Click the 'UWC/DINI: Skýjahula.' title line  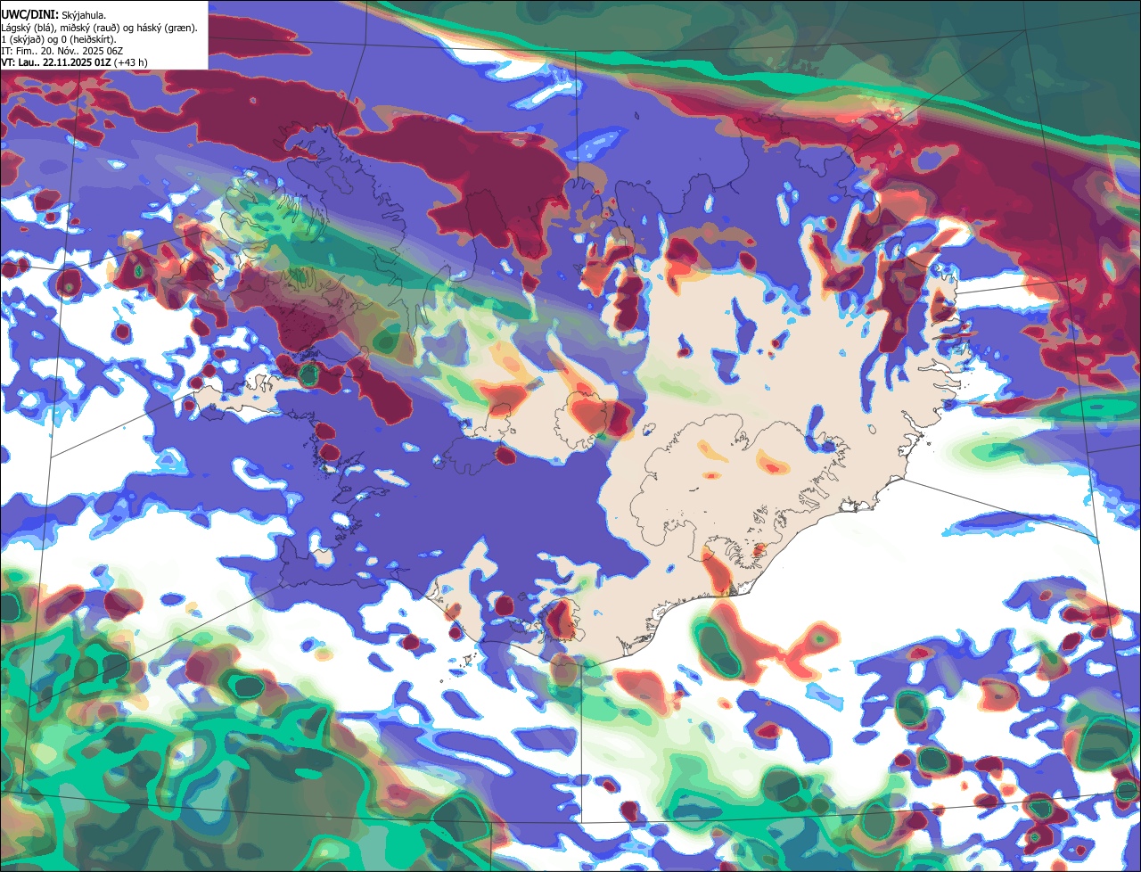click(x=54, y=15)
